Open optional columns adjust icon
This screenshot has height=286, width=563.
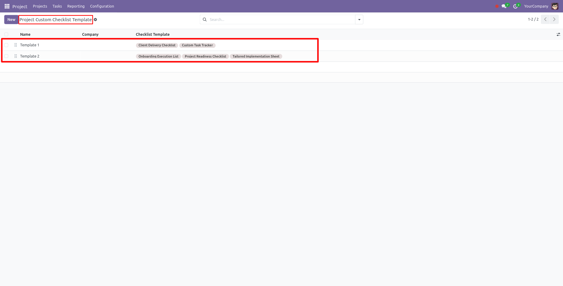[x=558, y=35]
